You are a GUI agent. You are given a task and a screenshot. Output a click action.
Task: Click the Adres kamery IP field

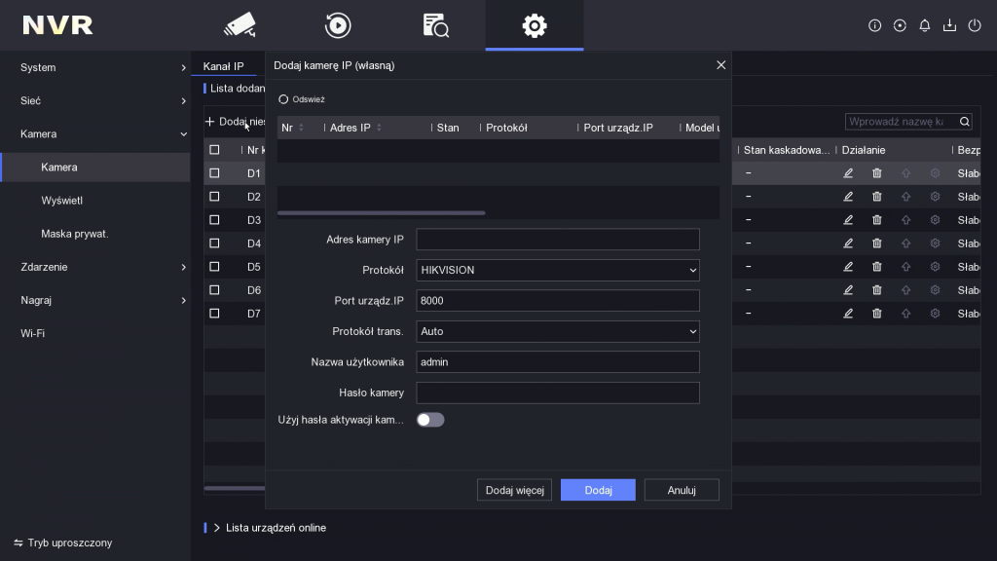click(x=558, y=240)
